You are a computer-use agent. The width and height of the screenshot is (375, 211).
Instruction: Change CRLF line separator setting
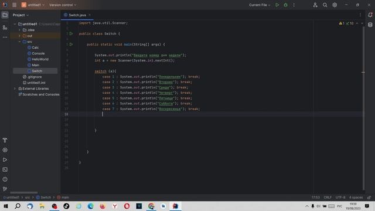(328, 198)
